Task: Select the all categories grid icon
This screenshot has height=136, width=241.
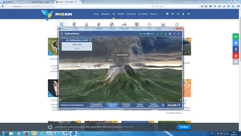Action: (x=62, y=24)
